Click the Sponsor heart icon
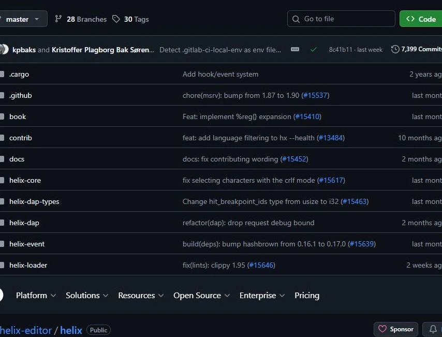Image resolution: width=442 pixels, height=337 pixels. 382,329
